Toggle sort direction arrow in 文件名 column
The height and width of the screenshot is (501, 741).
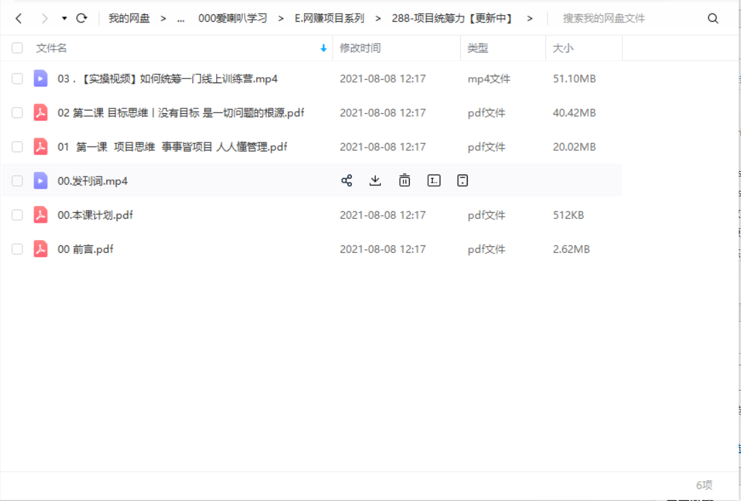[x=324, y=48]
